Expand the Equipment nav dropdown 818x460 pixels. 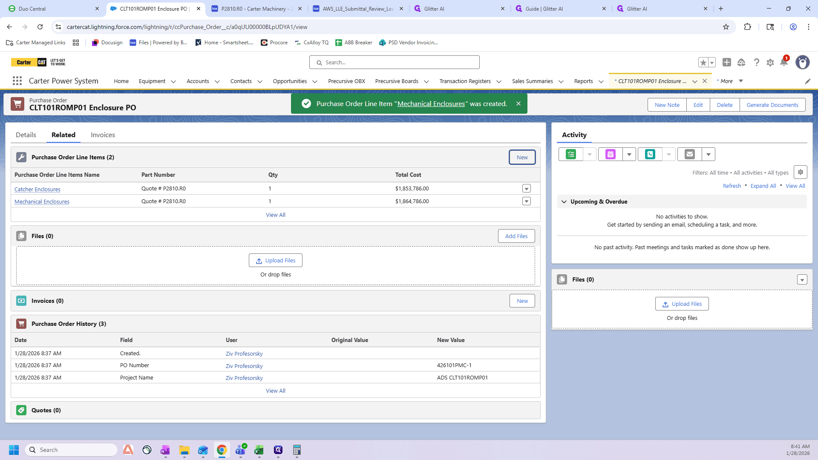tap(173, 81)
